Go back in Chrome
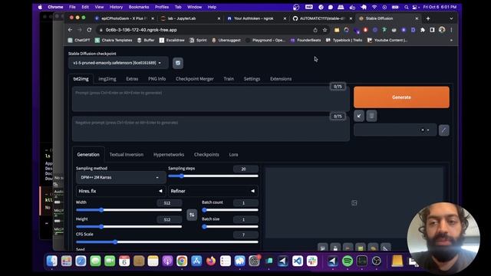Image resolution: width=491 pixels, height=276 pixels. click(70, 30)
